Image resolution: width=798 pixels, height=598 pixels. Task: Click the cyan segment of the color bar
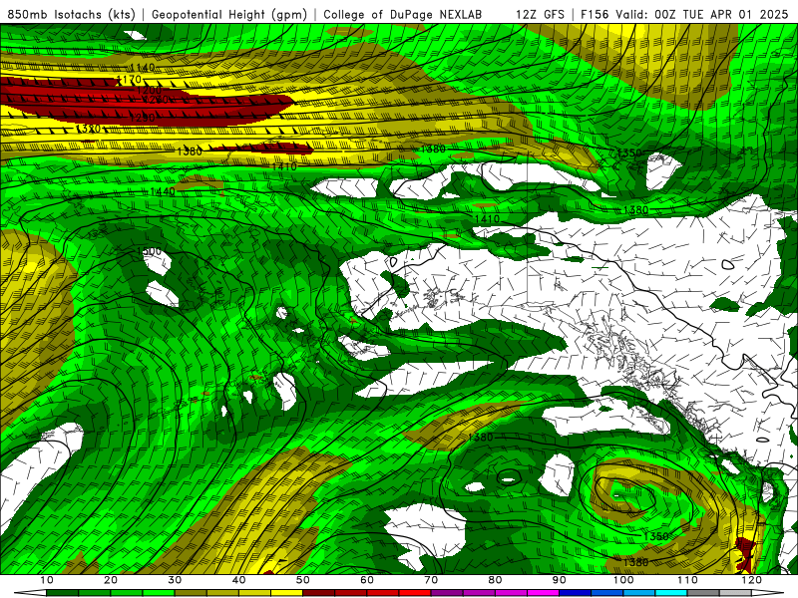pos(671,593)
